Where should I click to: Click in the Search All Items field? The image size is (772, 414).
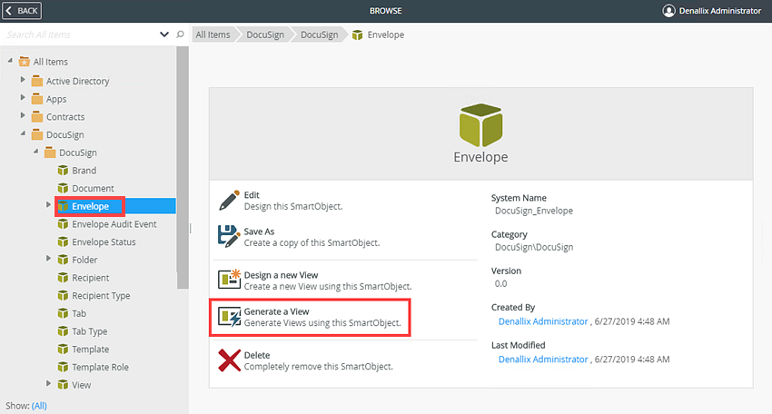81,34
